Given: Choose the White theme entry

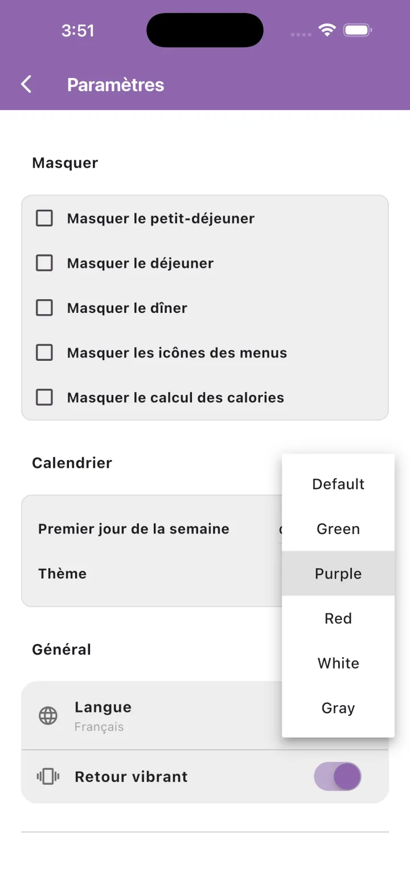Looking at the screenshot, I should pyautogui.click(x=338, y=663).
